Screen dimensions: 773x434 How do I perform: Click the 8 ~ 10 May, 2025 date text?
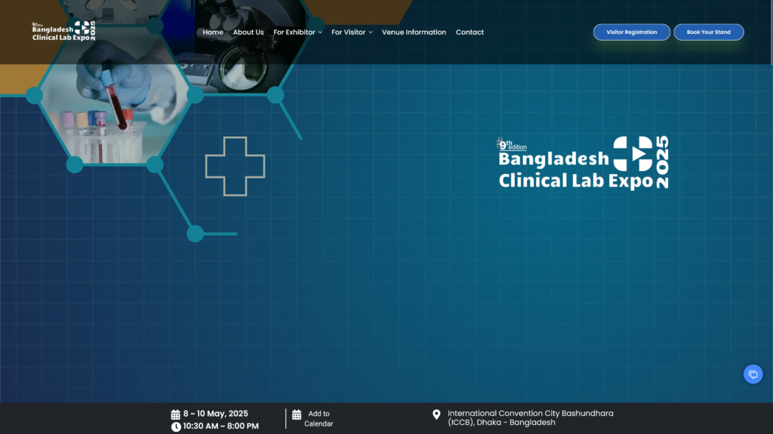tap(215, 414)
